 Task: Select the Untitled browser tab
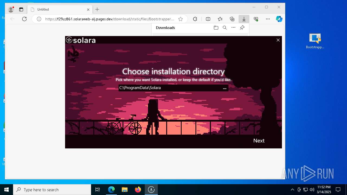(60, 9)
